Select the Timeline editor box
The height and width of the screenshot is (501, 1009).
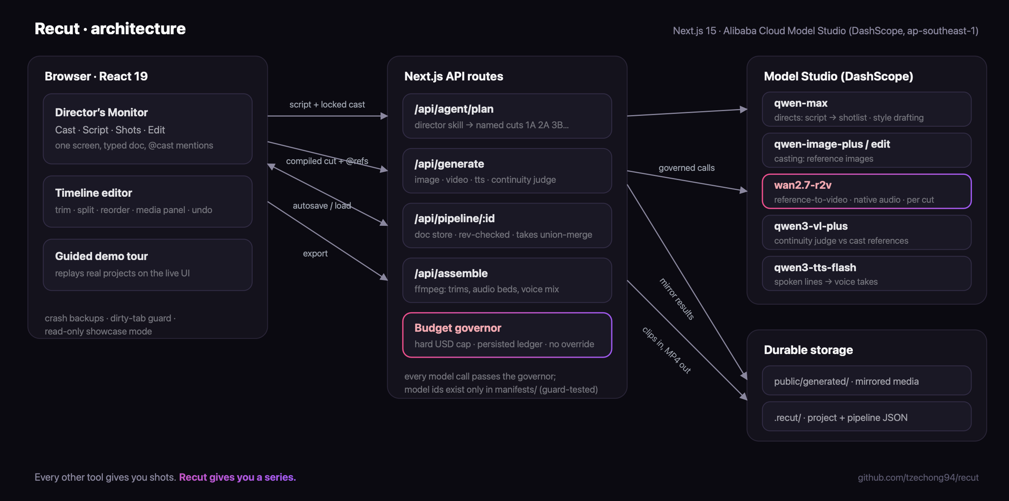click(147, 202)
